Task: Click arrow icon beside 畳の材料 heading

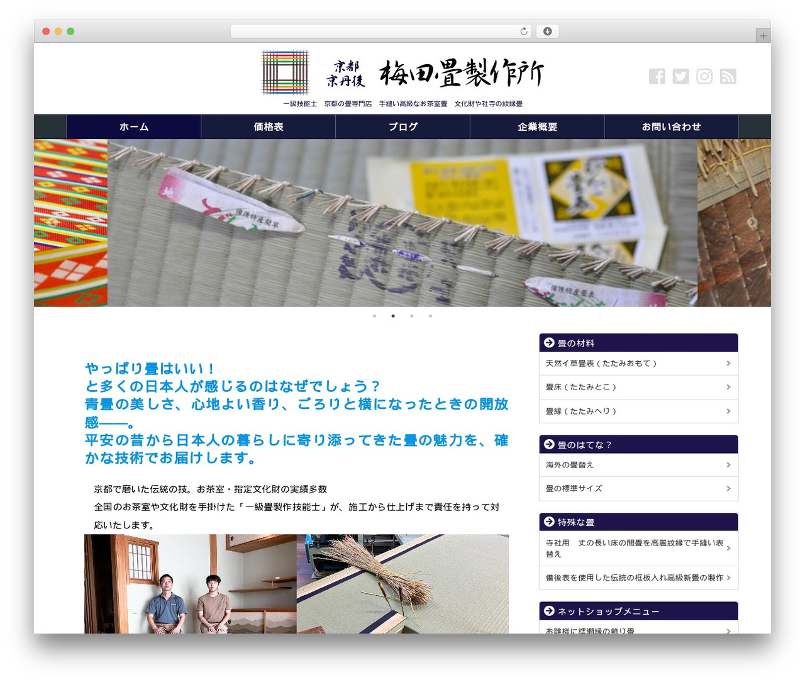Action: tap(549, 343)
